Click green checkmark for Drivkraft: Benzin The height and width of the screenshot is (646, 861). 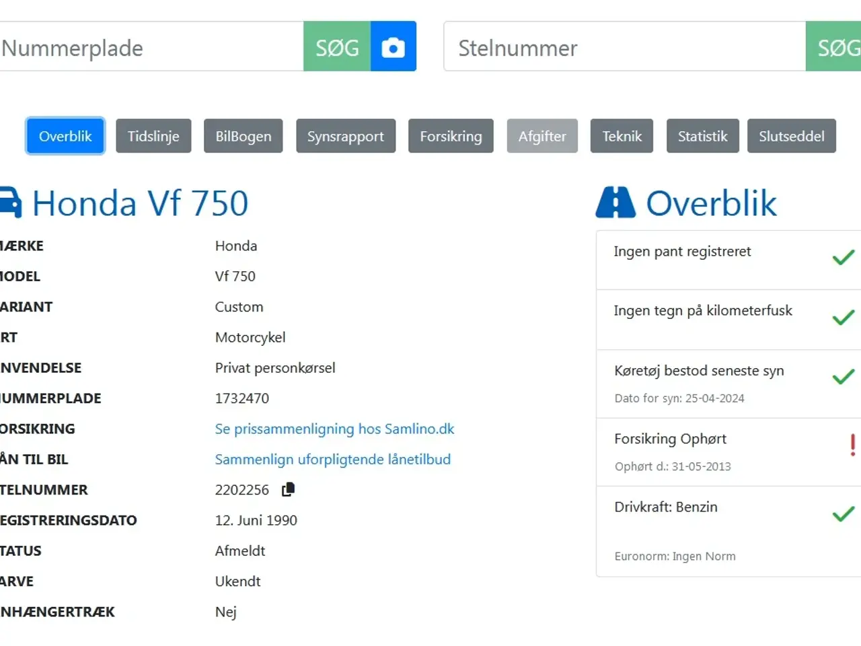(843, 513)
